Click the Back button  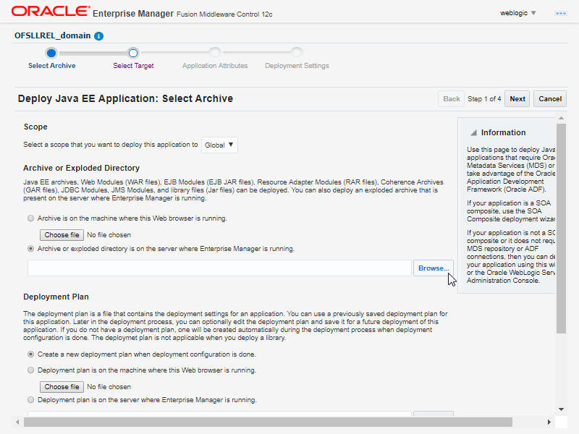(451, 99)
